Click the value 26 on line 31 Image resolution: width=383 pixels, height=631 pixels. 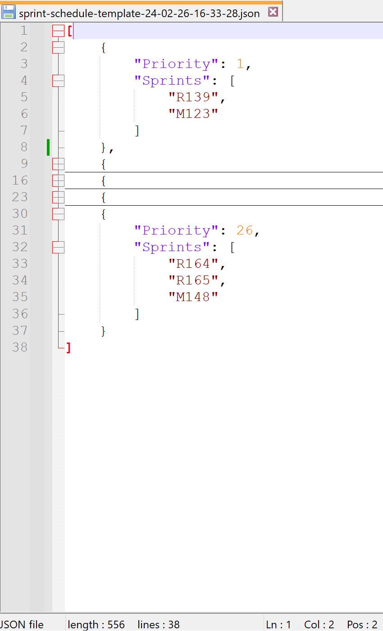245,230
